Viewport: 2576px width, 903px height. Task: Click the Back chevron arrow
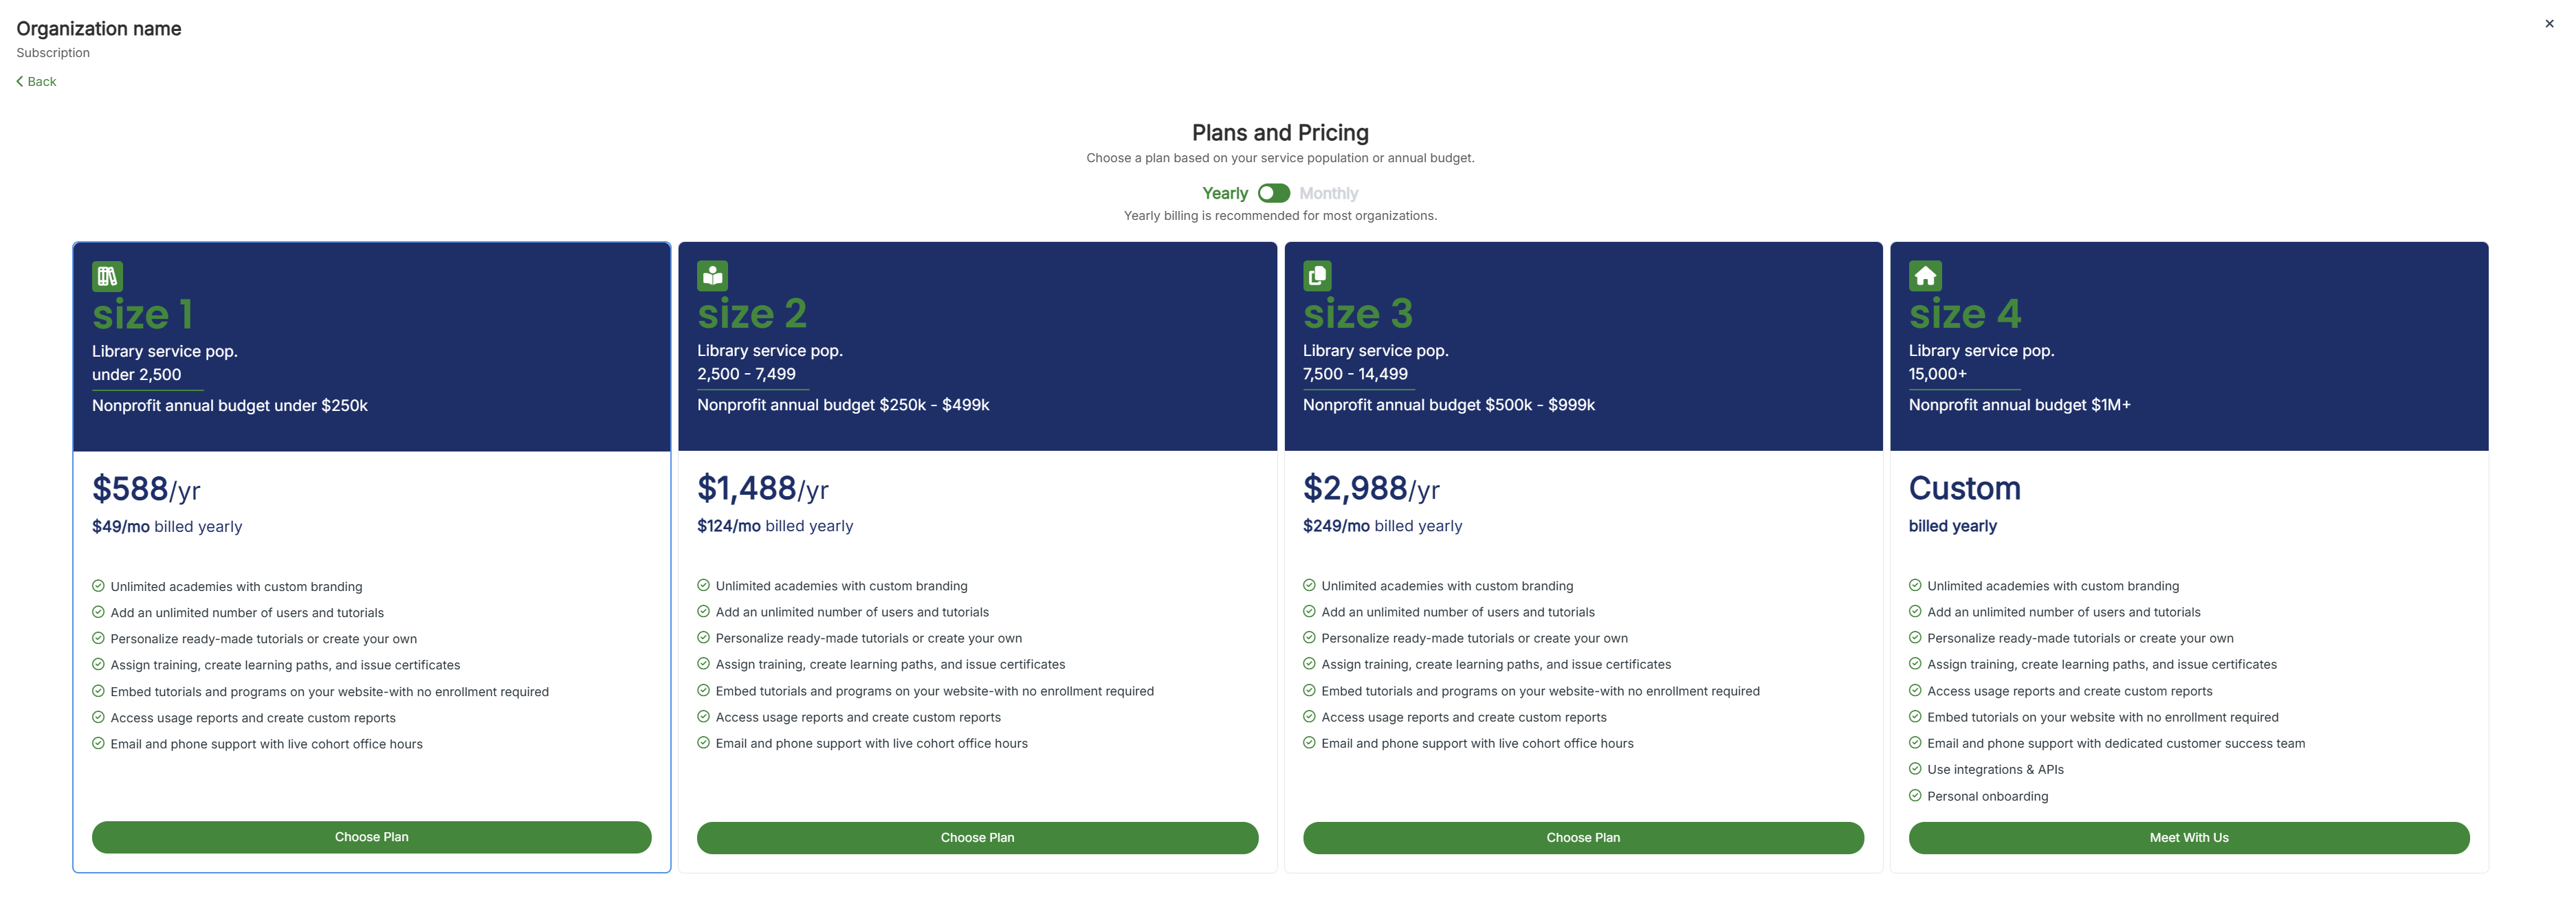[x=20, y=81]
